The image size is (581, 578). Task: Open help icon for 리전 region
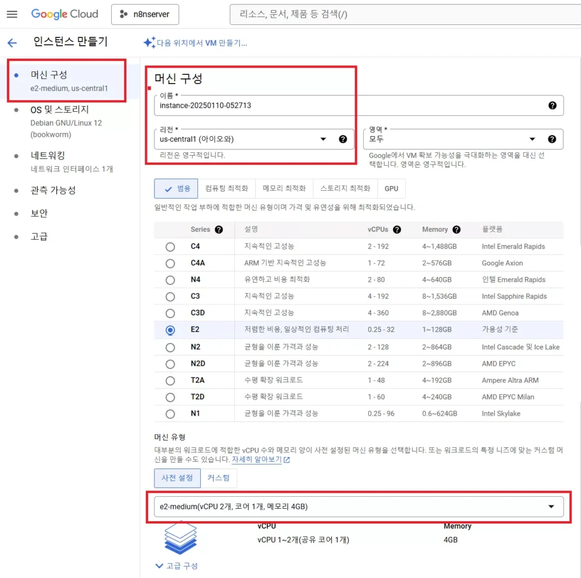(x=343, y=139)
